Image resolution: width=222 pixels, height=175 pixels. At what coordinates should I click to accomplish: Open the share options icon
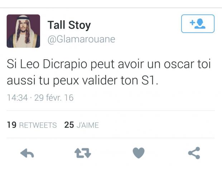[194, 153]
